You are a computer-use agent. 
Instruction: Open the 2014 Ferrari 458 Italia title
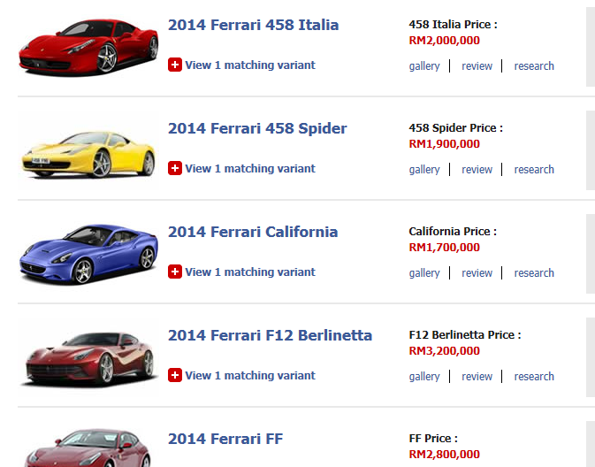coord(253,25)
